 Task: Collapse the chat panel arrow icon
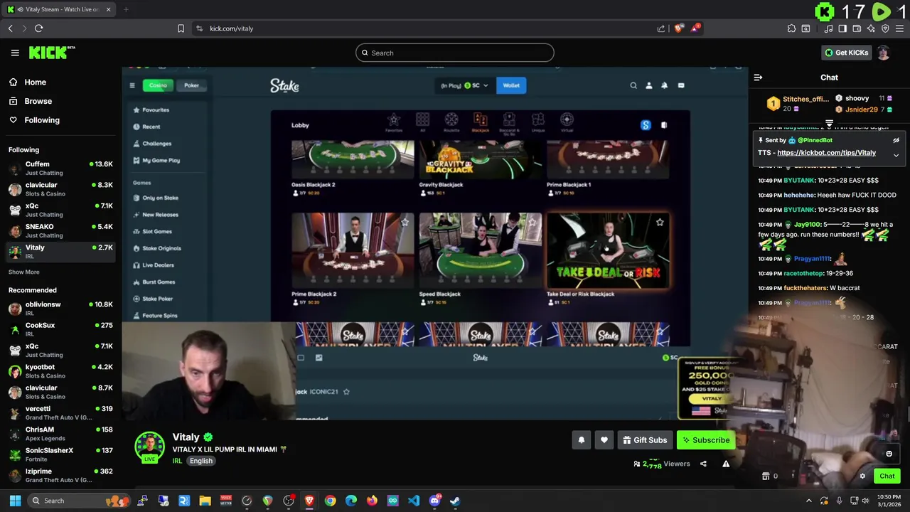click(758, 78)
